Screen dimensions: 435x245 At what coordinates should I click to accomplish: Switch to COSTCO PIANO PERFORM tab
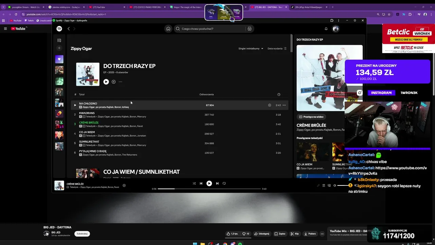147,7
